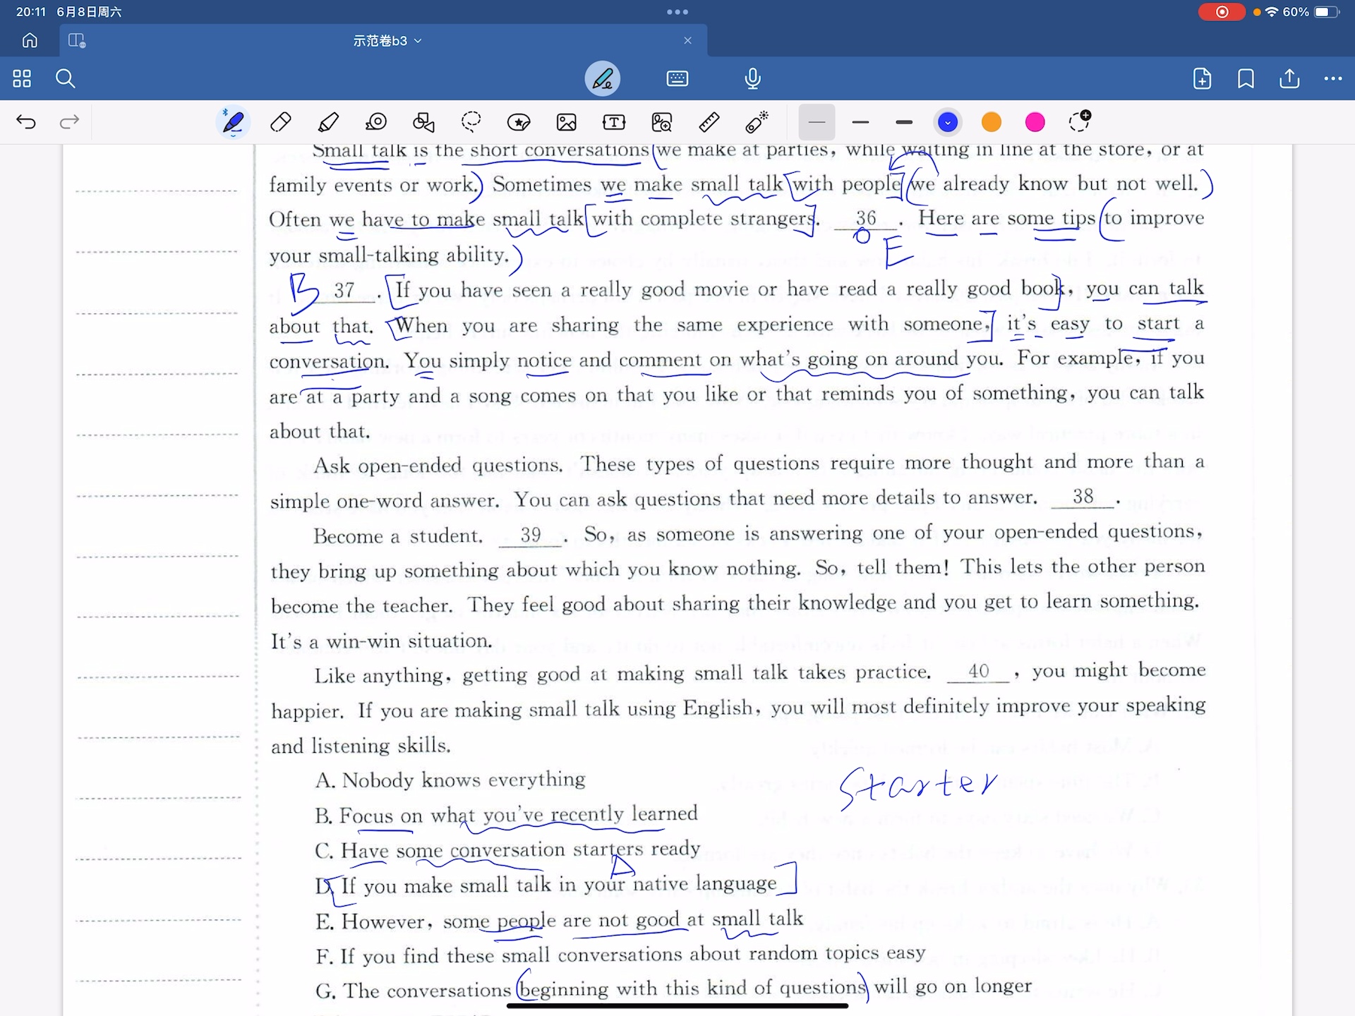Open the share and export menu
This screenshot has width=1355, height=1016.
tap(1289, 78)
